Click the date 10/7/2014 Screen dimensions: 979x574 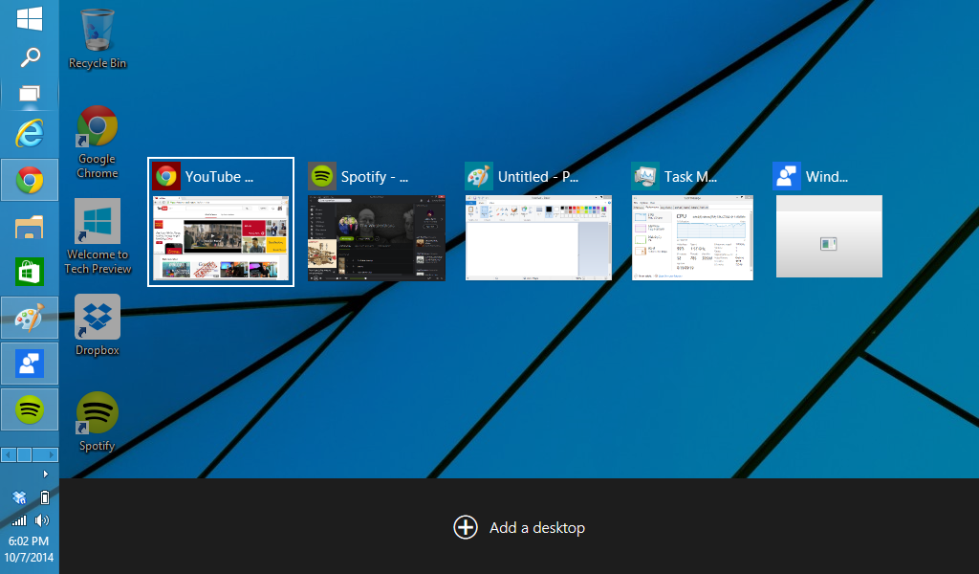click(29, 557)
